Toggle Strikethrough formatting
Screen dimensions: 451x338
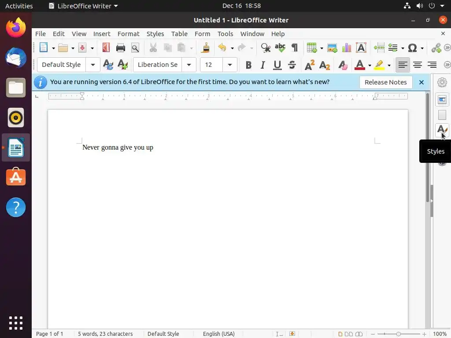[x=292, y=65]
